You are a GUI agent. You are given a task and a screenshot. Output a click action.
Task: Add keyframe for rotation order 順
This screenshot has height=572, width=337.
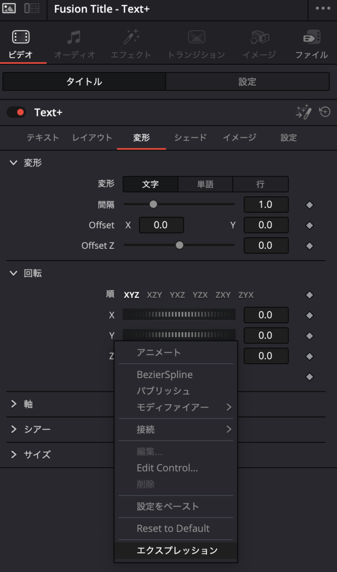point(309,295)
